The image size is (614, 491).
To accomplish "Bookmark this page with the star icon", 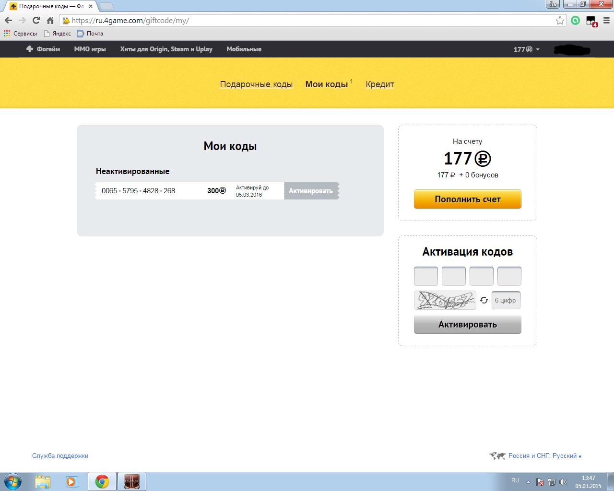I will [560, 21].
